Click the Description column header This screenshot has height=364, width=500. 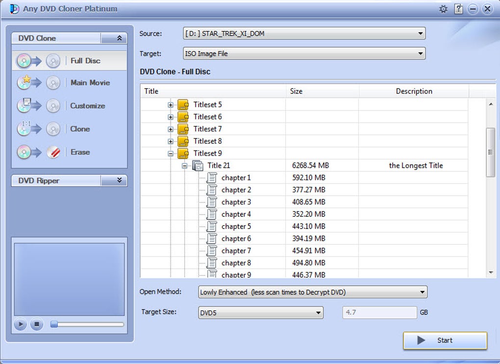(x=414, y=91)
